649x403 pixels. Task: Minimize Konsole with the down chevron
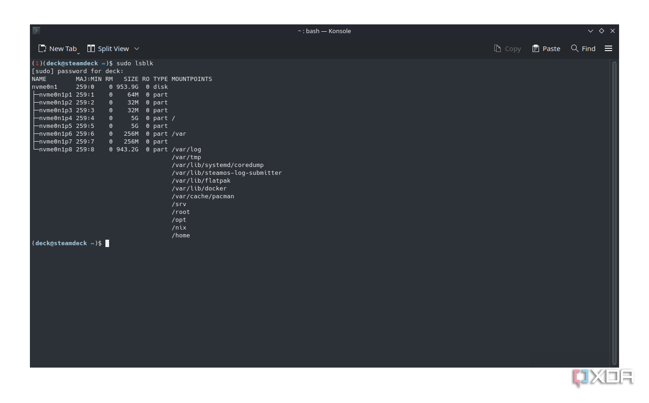590,31
